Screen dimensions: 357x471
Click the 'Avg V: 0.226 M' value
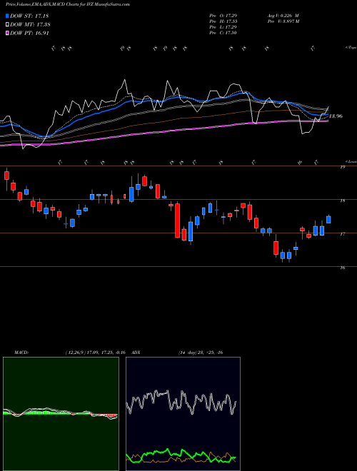click(x=283, y=16)
